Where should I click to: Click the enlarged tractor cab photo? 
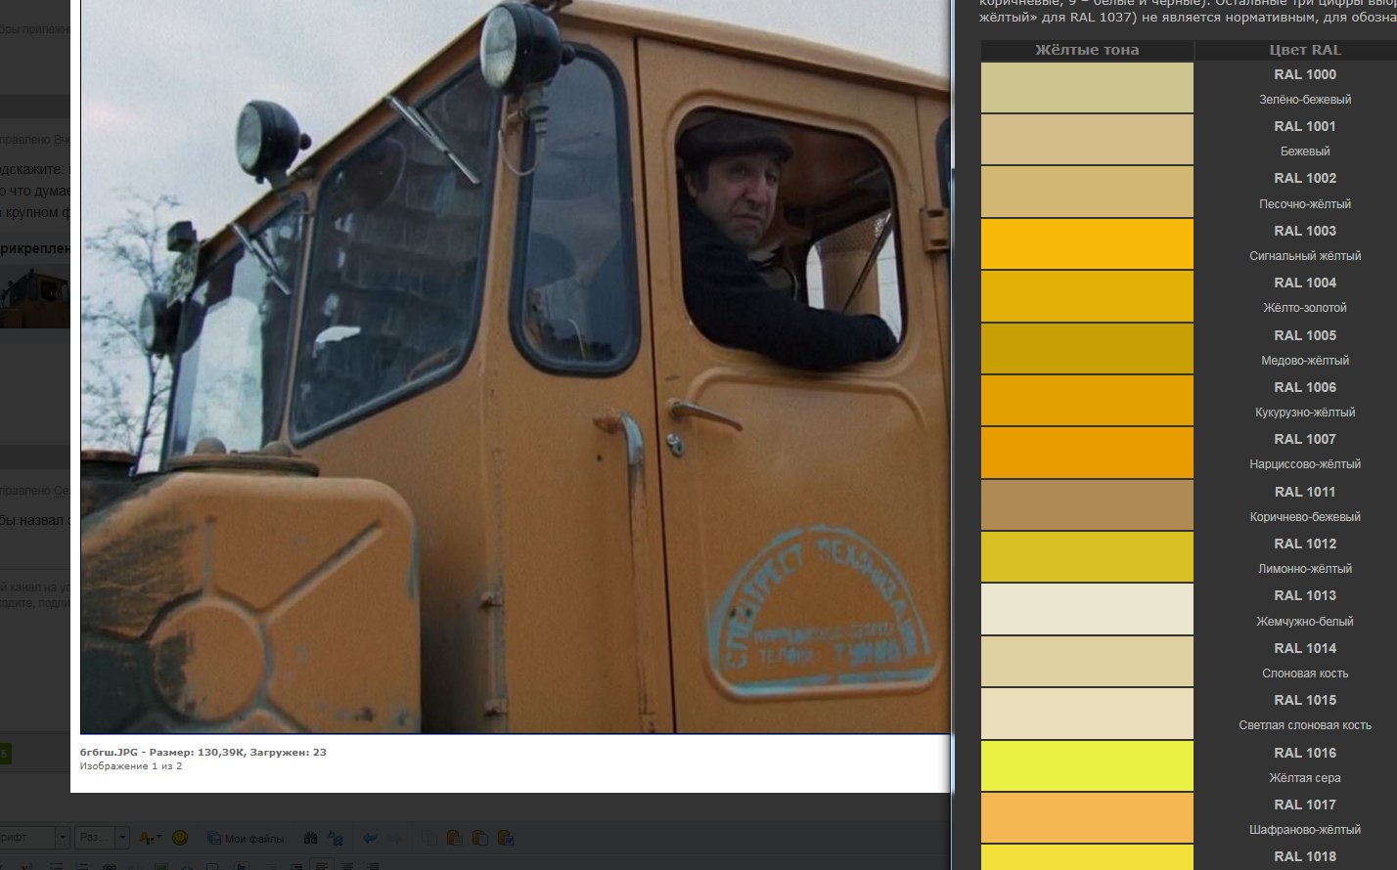coord(515,367)
